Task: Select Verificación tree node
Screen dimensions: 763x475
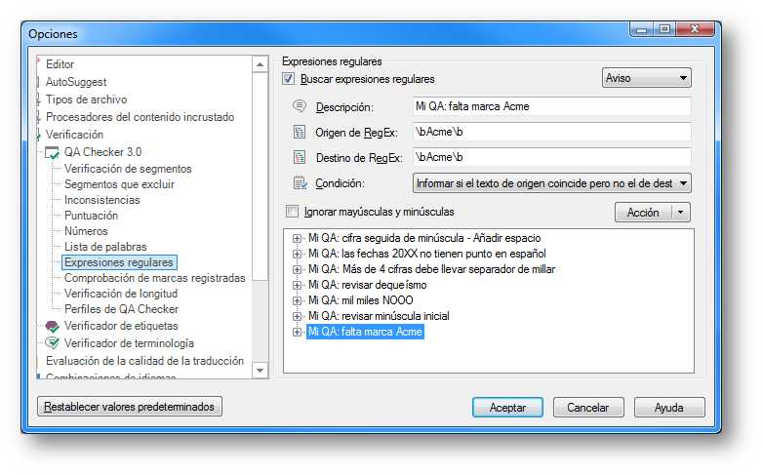Action: point(74,135)
